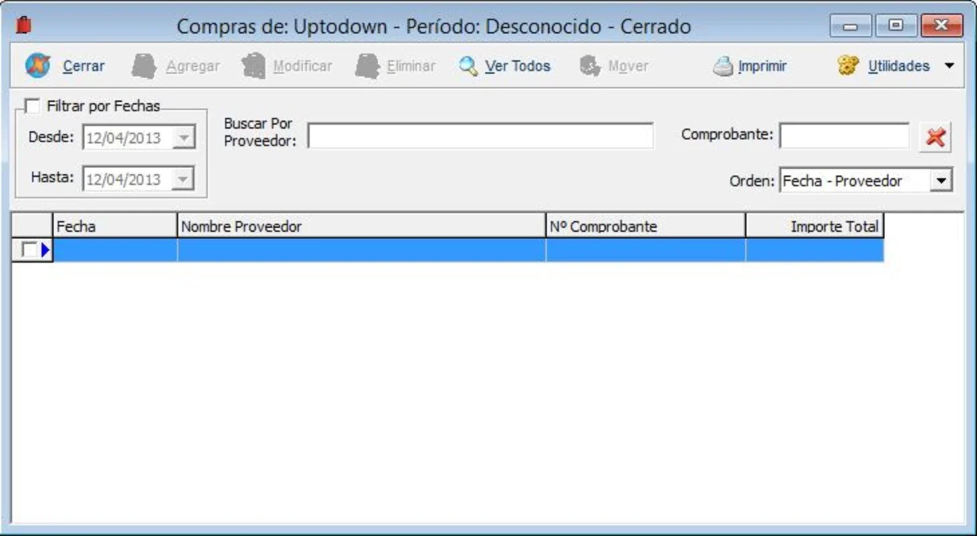Click the Ver Todos magnifier icon
Image resolution: width=977 pixels, height=536 pixels.
[x=468, y=66]
